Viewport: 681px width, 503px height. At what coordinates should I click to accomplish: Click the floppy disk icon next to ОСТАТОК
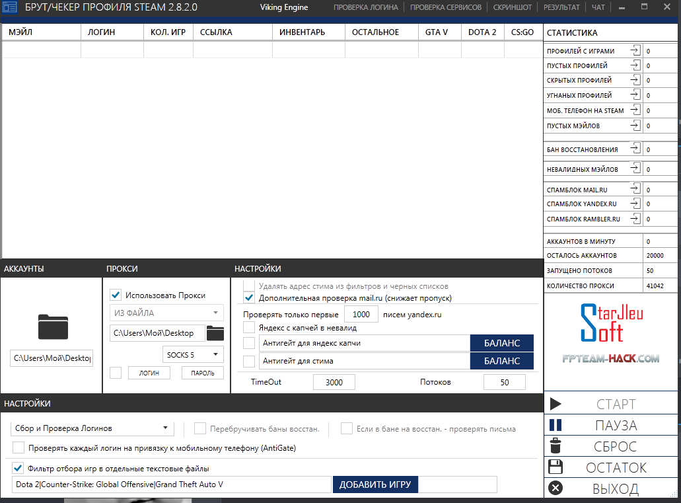point(556,467)
